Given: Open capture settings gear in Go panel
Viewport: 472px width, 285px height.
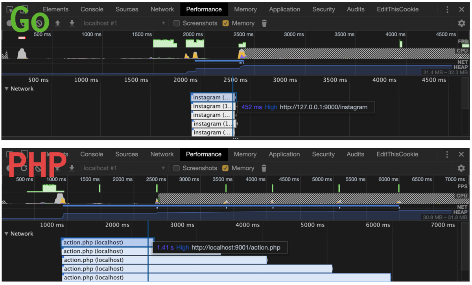Looking at the screenshot, I should tap(462, 23).
